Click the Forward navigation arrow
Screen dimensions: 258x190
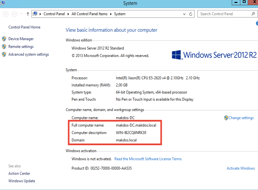tap(14, 14)
